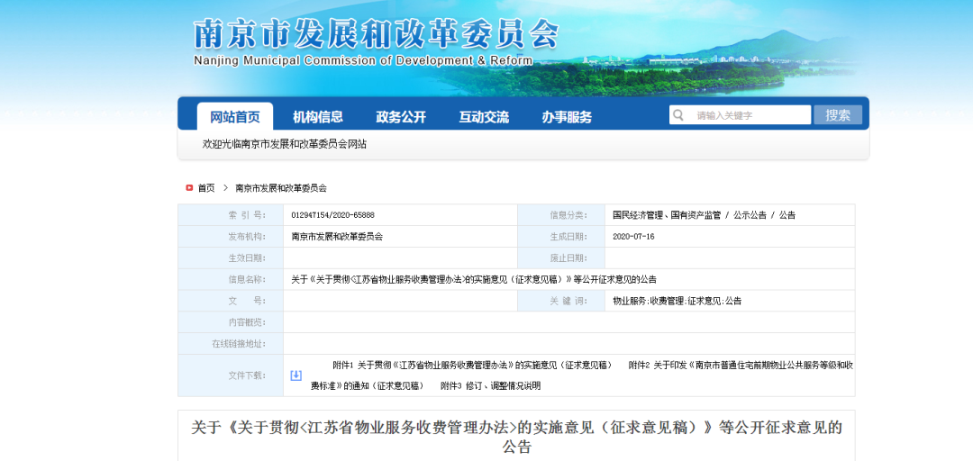Click the blue file download icon
The image size is (973, 461).
[x=296, y=375]
